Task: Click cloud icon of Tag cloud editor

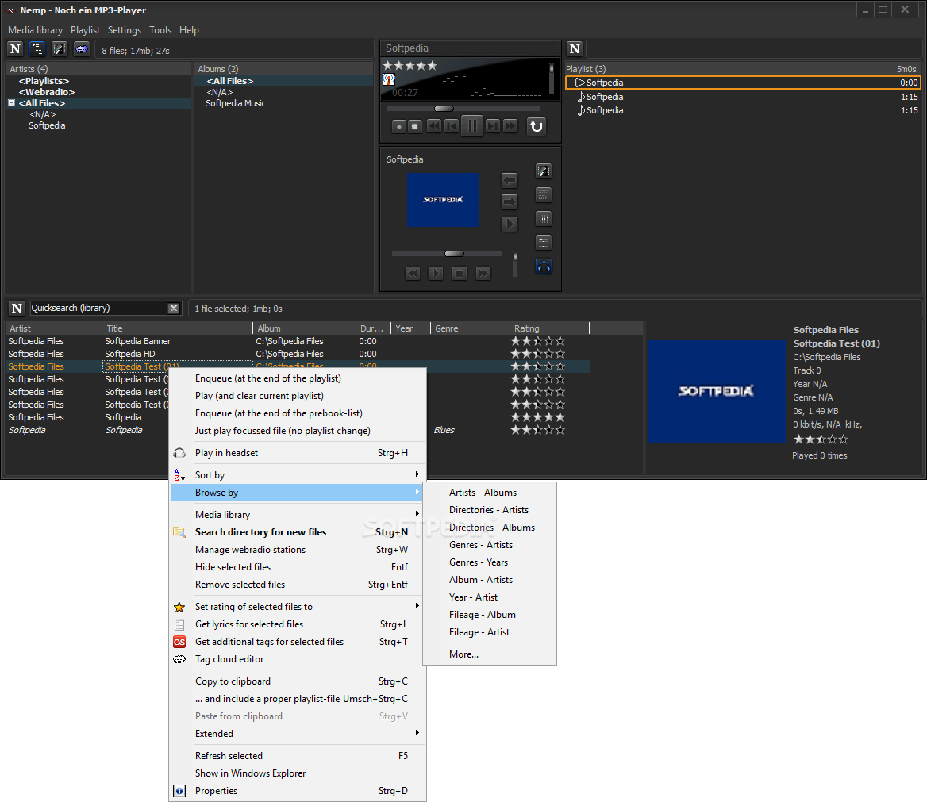Action: point(179,659)
